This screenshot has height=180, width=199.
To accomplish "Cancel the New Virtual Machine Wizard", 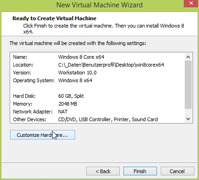I will tap(177, 171).
